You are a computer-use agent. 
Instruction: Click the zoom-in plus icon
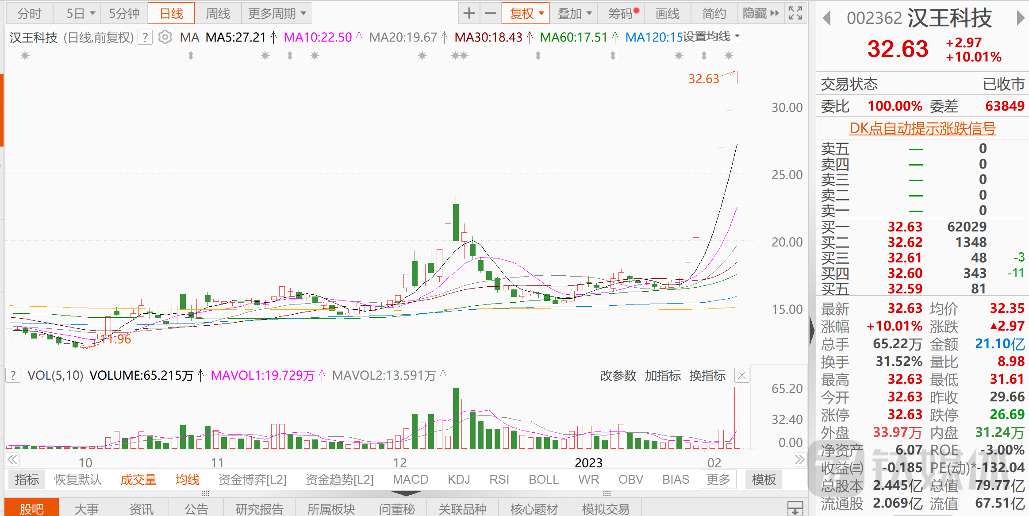coord(468,13)
